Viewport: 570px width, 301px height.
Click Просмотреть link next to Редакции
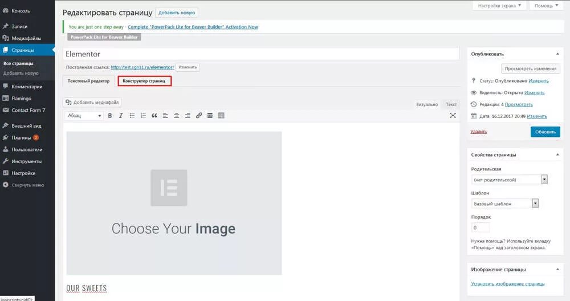[519, 105]
